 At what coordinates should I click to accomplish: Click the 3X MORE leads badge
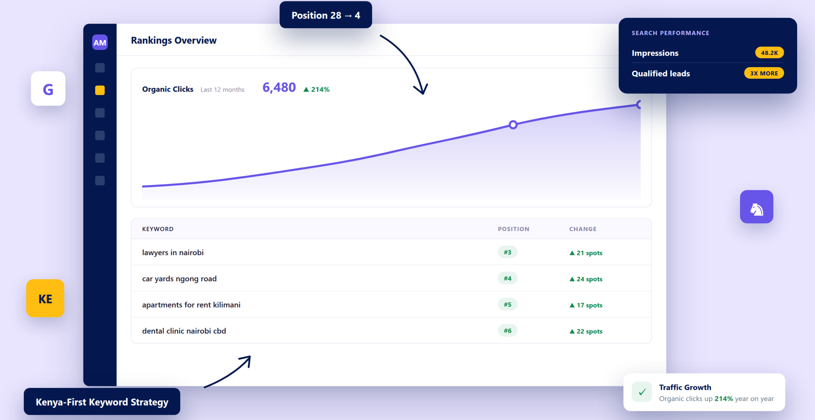[x=764, y=73]
